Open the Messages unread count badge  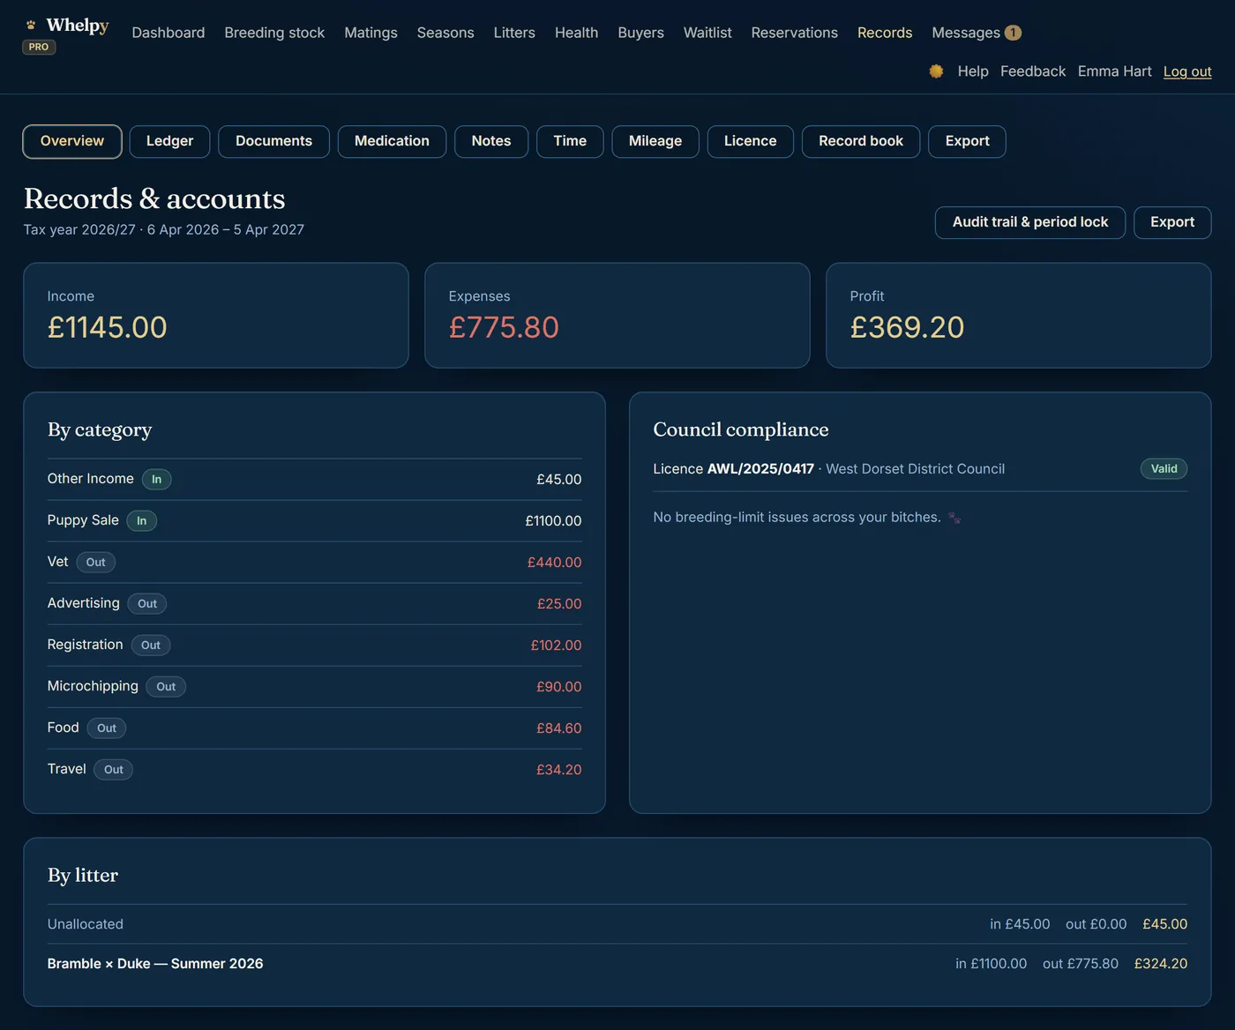tap(1013, 33)
